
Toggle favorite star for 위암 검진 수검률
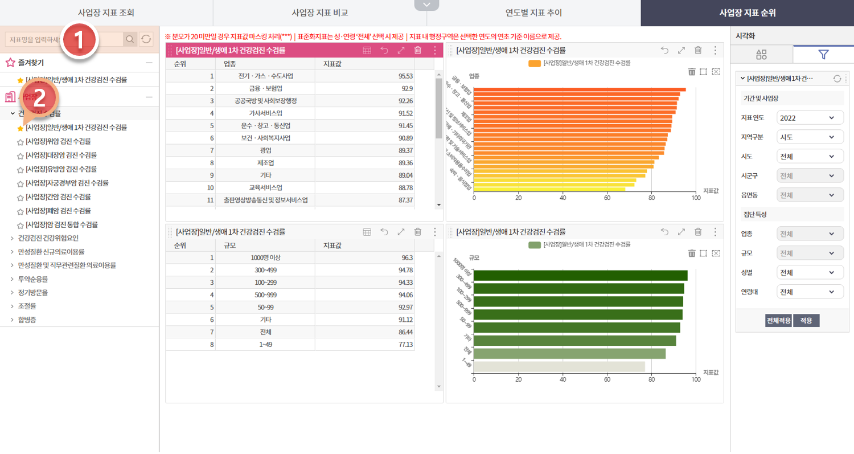point(20,142)
